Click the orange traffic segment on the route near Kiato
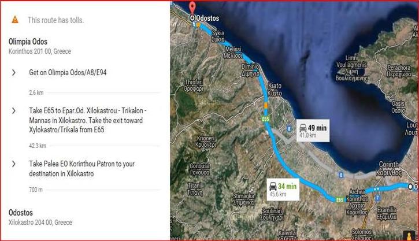The height and width of the screenshot is (241, 419). point(266,105)
